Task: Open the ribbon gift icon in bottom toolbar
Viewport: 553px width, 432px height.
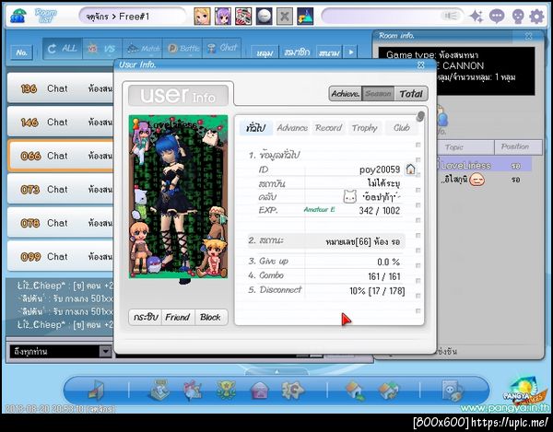Action: coord(193,390)
